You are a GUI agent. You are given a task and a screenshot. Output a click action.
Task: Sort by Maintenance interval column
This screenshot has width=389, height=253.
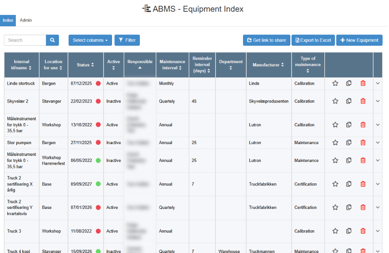pyautogui.click(x=172, y=65)
